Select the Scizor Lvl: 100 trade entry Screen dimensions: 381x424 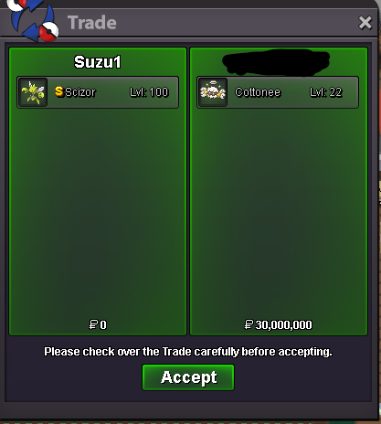(x=98, y=92)
